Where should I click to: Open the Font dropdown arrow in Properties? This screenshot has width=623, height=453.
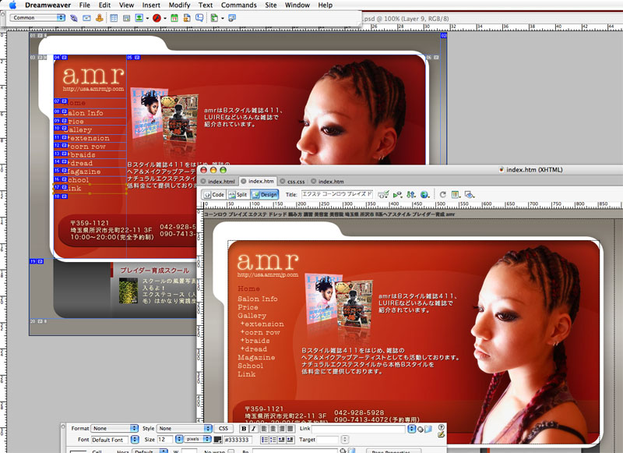135,440
